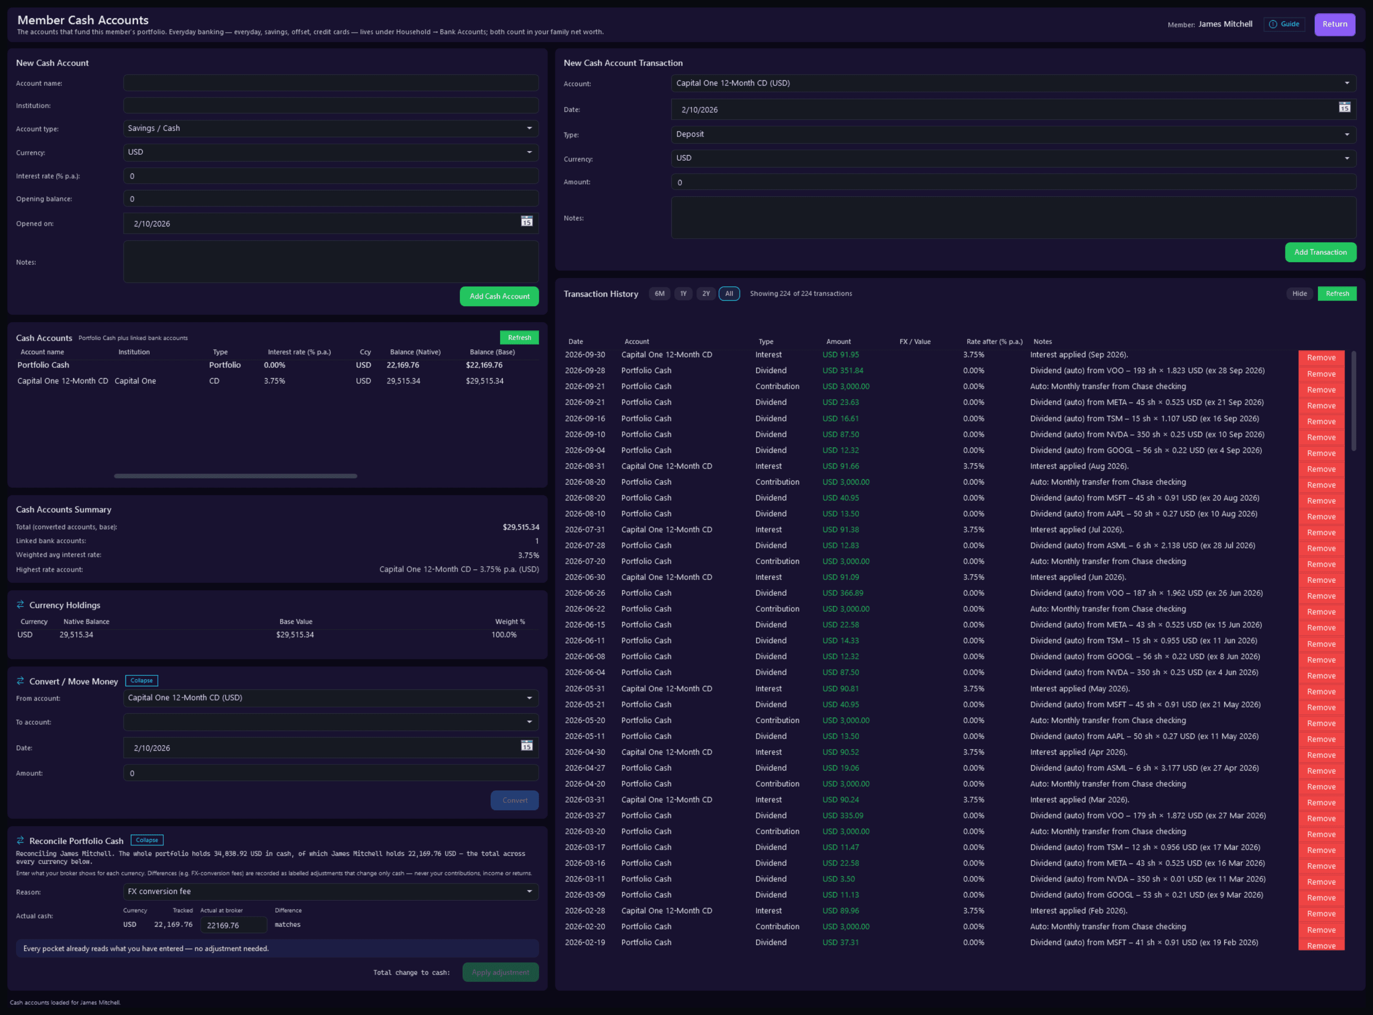Open the transaction Type Deposit dropdown
This screenshot has height=1015, width=1373.
pyautogui.click(x=1013, y=135)
